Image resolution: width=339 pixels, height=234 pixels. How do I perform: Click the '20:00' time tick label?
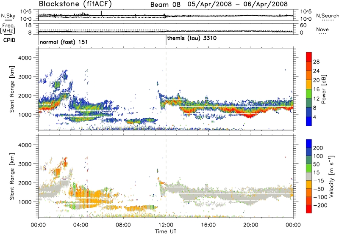251,225
